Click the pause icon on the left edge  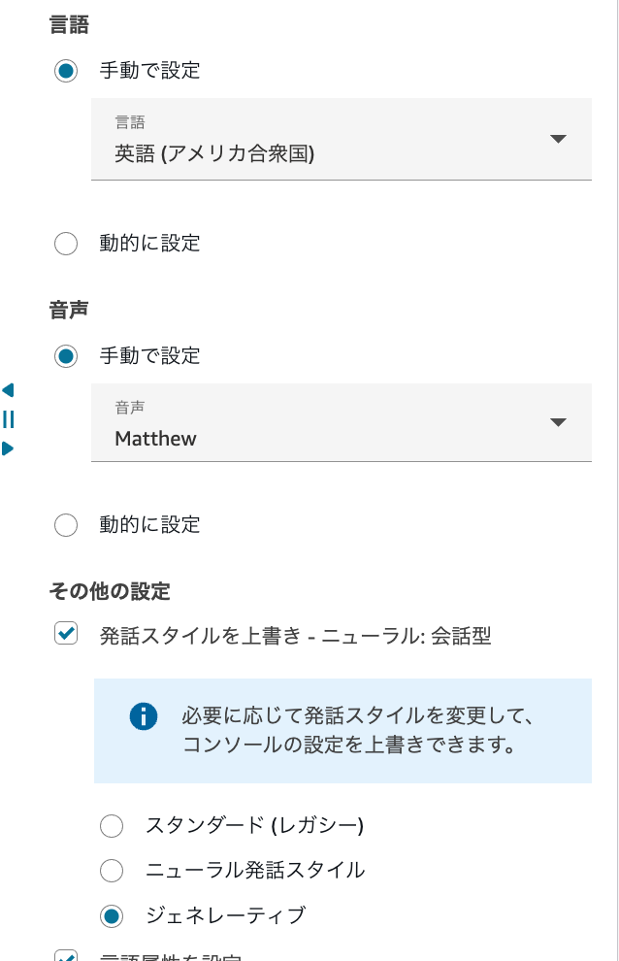8,419
